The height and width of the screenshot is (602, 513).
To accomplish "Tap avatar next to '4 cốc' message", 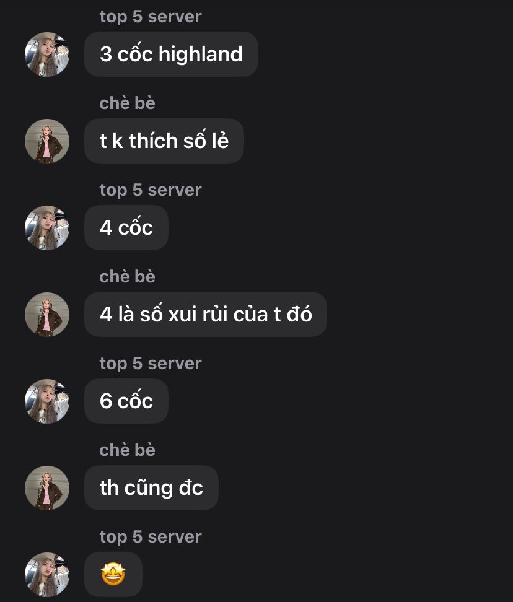I will (x=47, y=228).
